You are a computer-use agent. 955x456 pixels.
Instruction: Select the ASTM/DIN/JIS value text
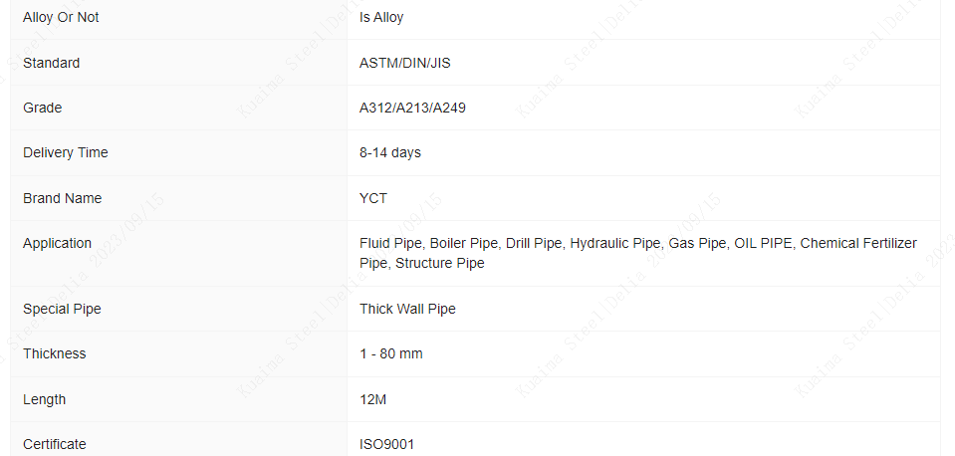[x=405, y=64]
